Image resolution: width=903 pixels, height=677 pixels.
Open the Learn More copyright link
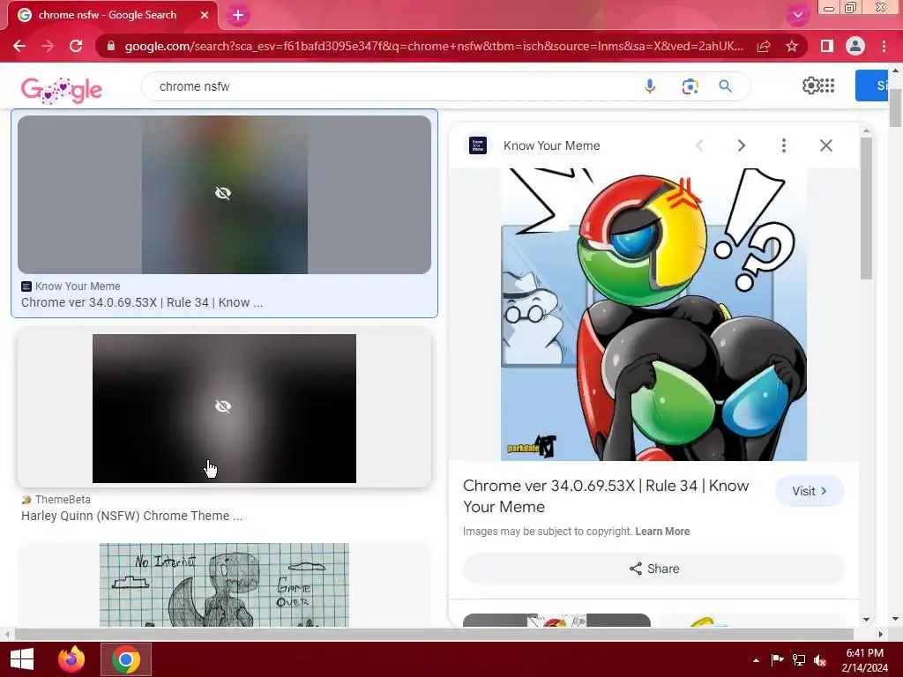point(662,532)
